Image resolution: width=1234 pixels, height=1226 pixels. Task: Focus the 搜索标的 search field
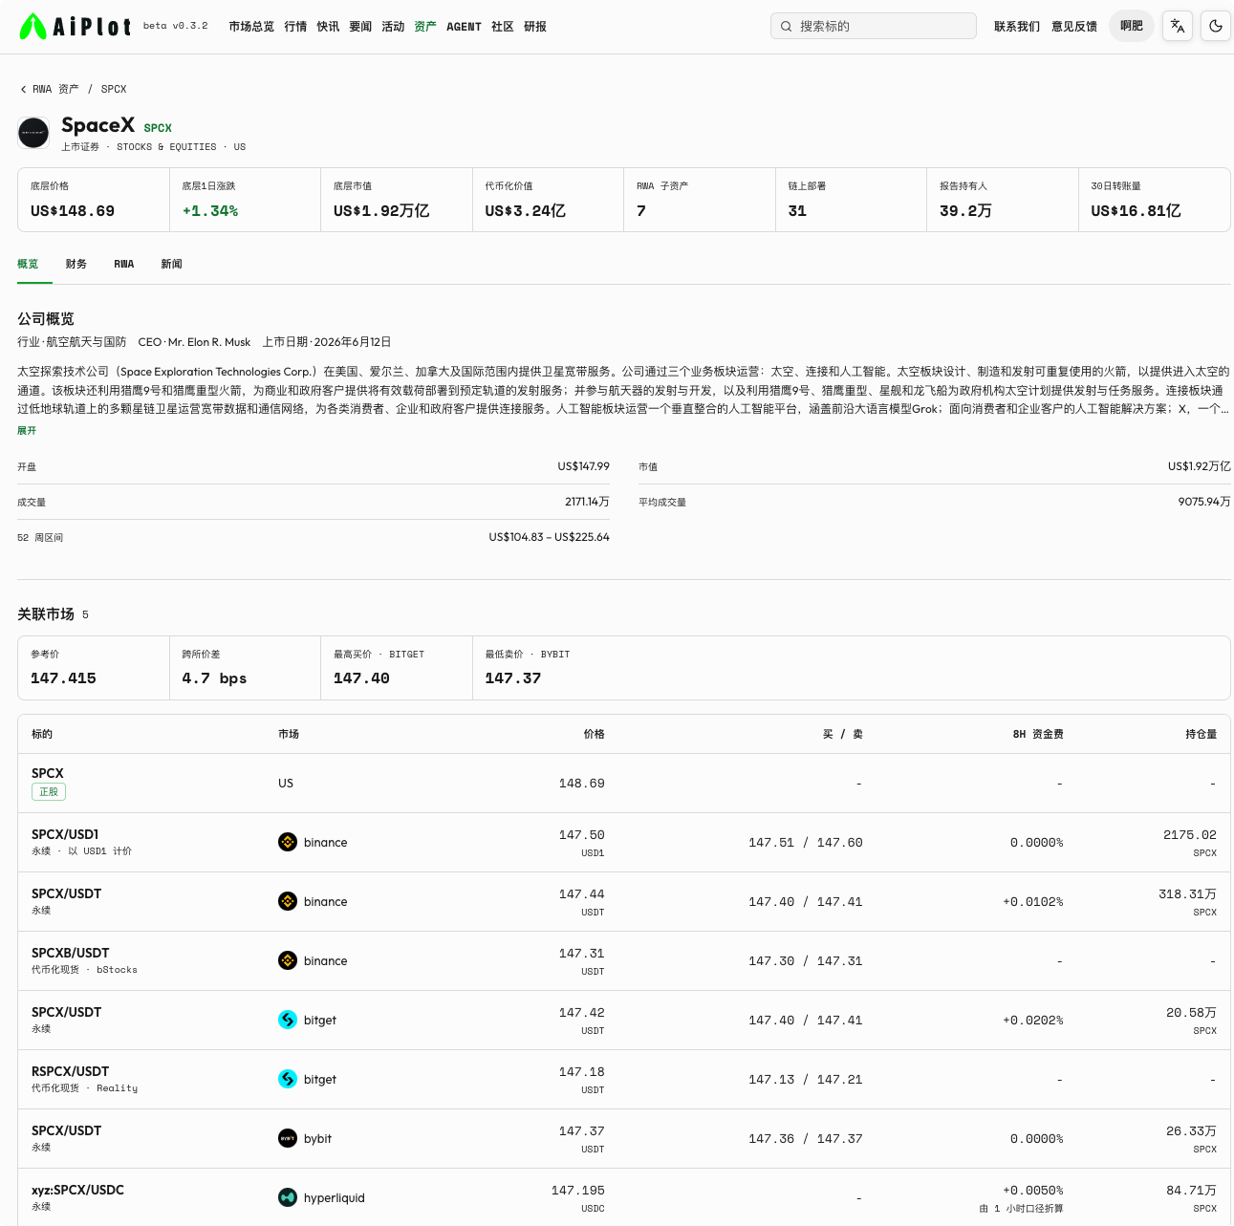coord(874,26)
